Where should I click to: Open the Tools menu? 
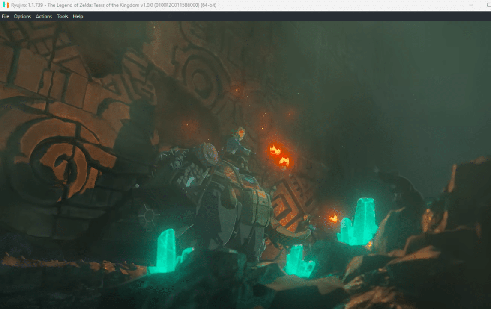(x=62, y=16)
